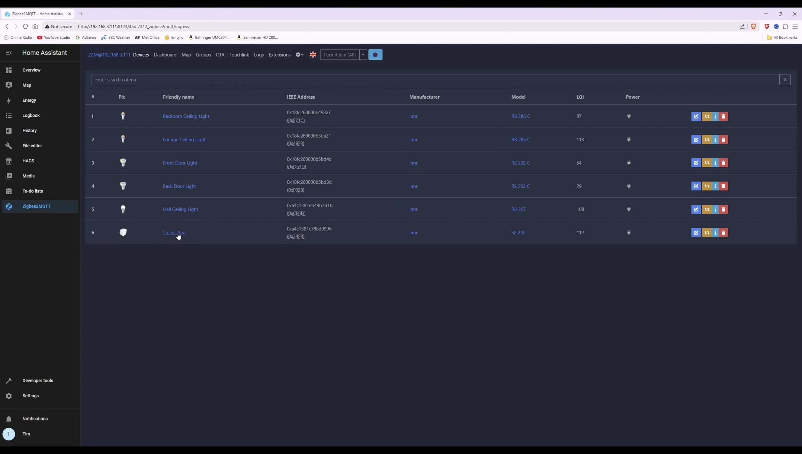
Task: Open File editor in sidebar
Action: tap(40, 146)
